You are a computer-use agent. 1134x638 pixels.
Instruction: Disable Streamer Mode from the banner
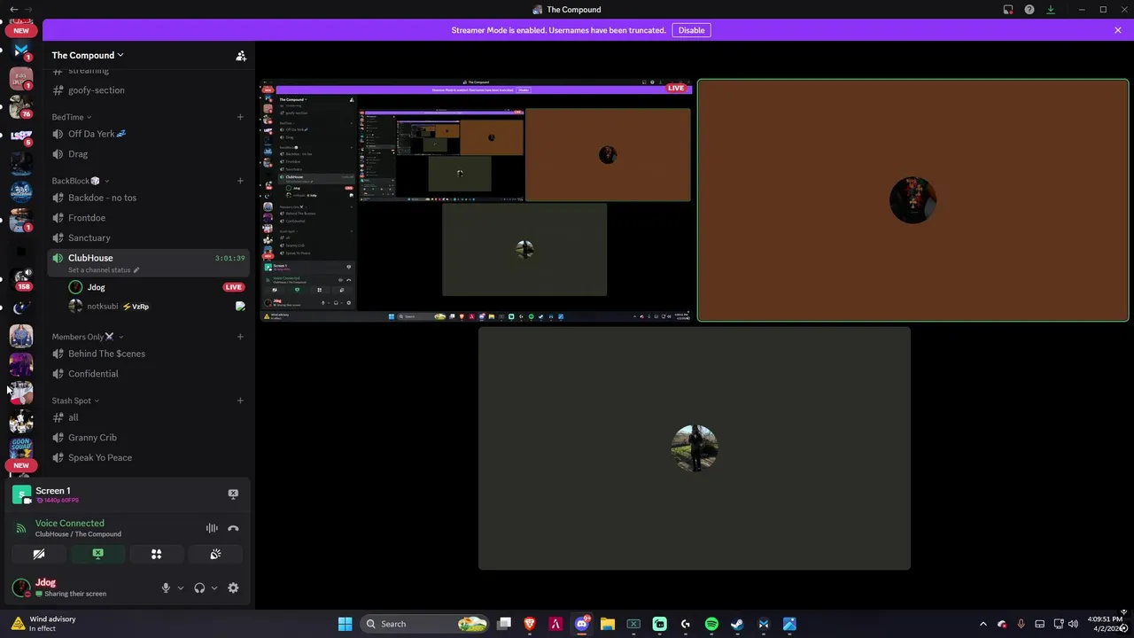tap(691, 30)
